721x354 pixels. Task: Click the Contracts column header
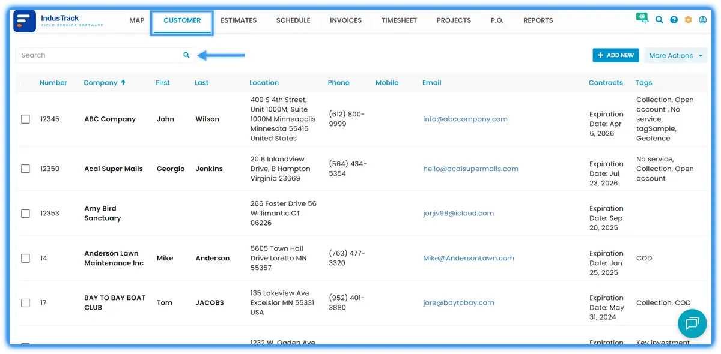pos(606,83)
